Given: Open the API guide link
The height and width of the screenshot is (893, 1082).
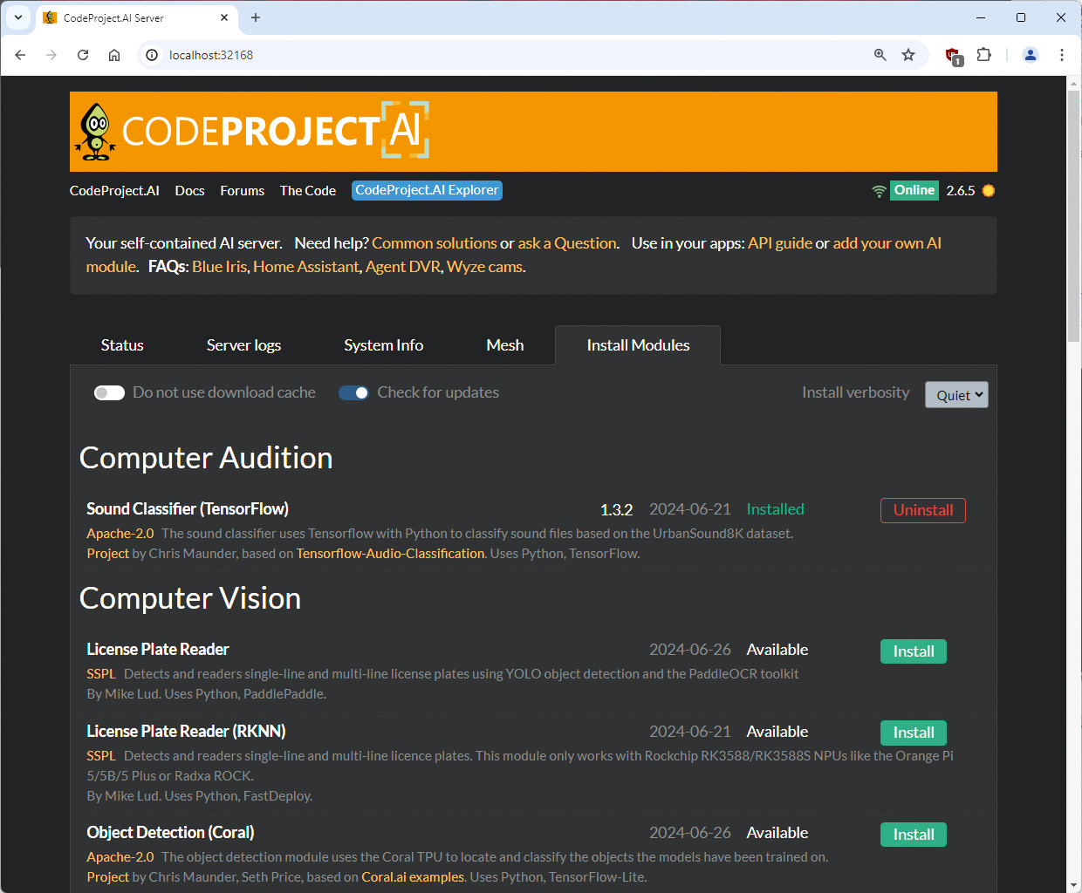Looking at the screenshot, I should click(x=780, y=243).
